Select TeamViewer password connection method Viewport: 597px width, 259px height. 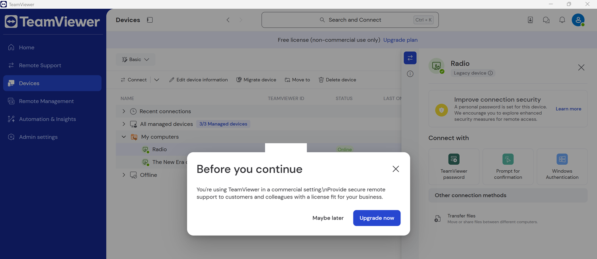click(x=454, y=167)
